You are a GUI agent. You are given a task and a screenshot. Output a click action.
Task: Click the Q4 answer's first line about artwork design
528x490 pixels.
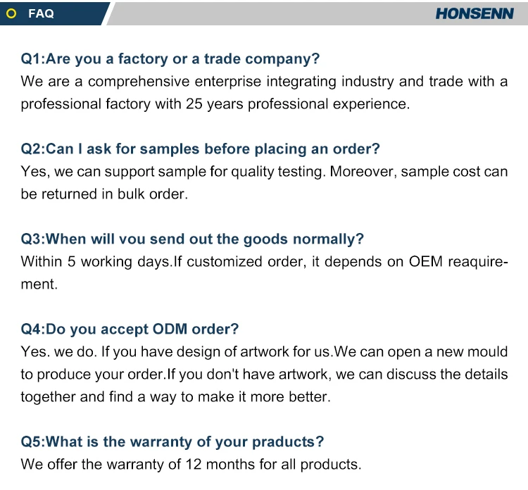[x=264, y=352]
